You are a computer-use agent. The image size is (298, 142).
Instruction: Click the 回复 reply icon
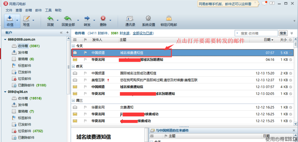(50, 18)
